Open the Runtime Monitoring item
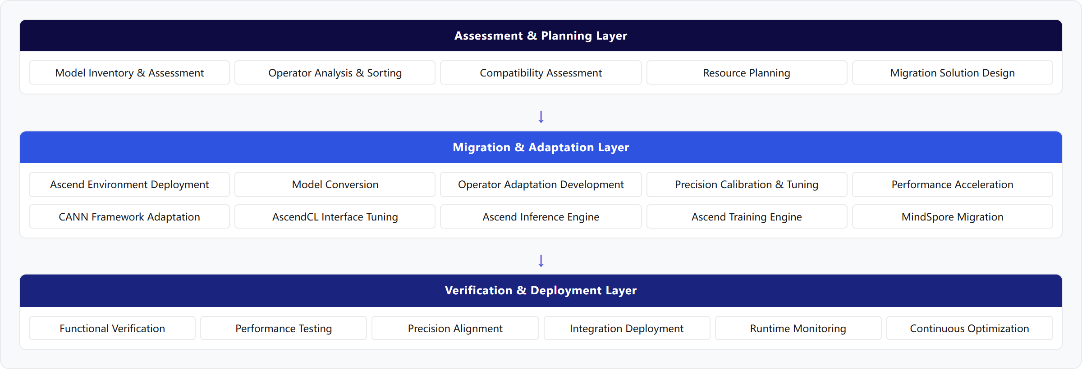 tap(798, 328)
